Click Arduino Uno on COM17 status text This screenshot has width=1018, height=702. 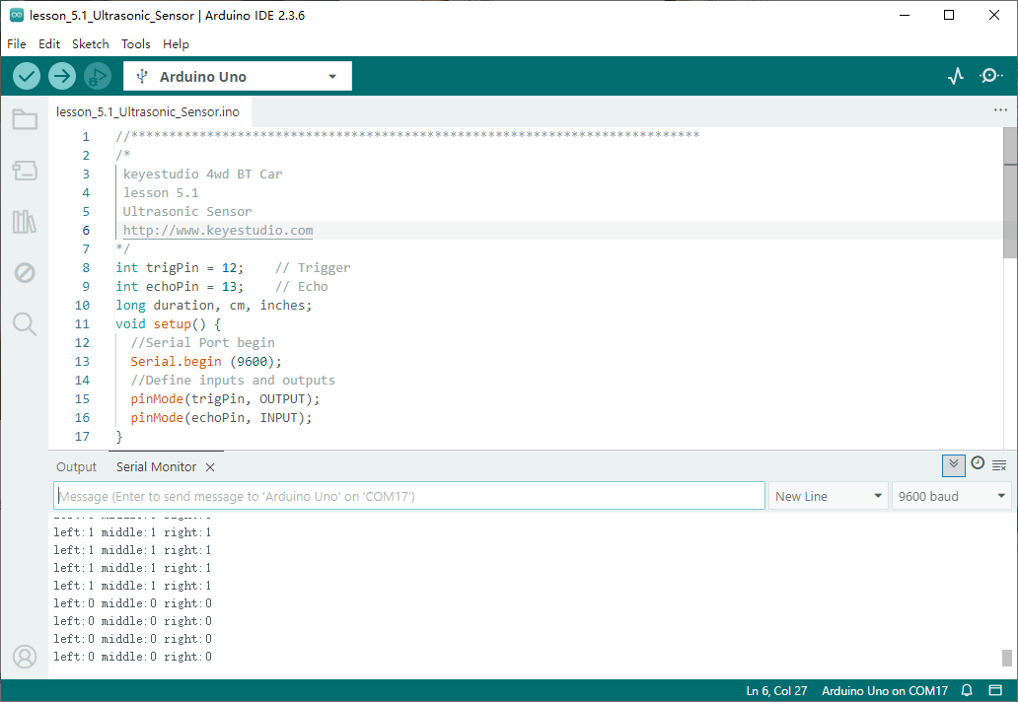[x=885, y=691]
